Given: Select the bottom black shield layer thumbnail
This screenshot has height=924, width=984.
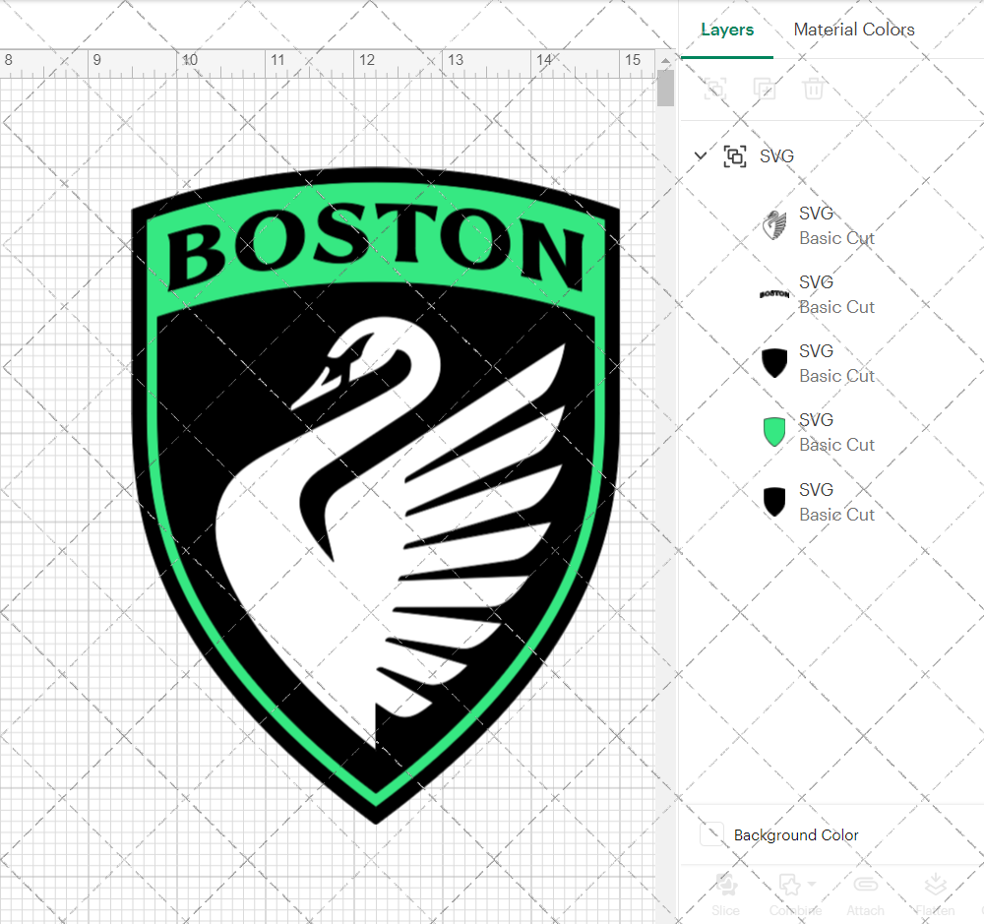Looking at the screenshot, I should [774, 502].
